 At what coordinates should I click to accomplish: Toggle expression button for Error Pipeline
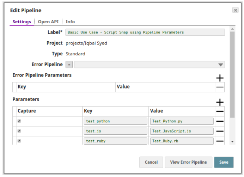pyautogui.click(x=69, y=65)
